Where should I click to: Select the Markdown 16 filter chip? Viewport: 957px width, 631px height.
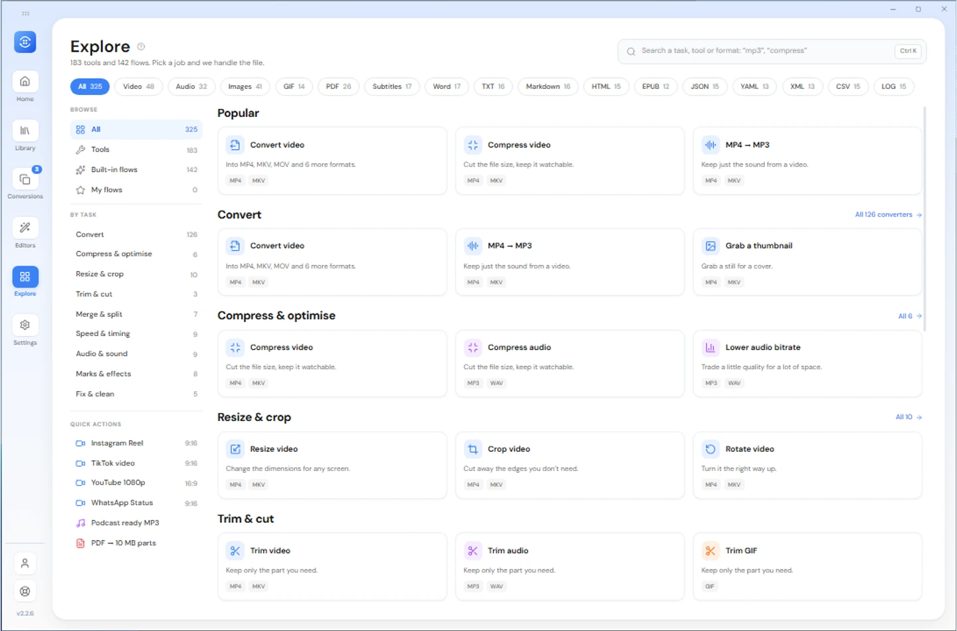pyautogui.click(x=548, y=86)
